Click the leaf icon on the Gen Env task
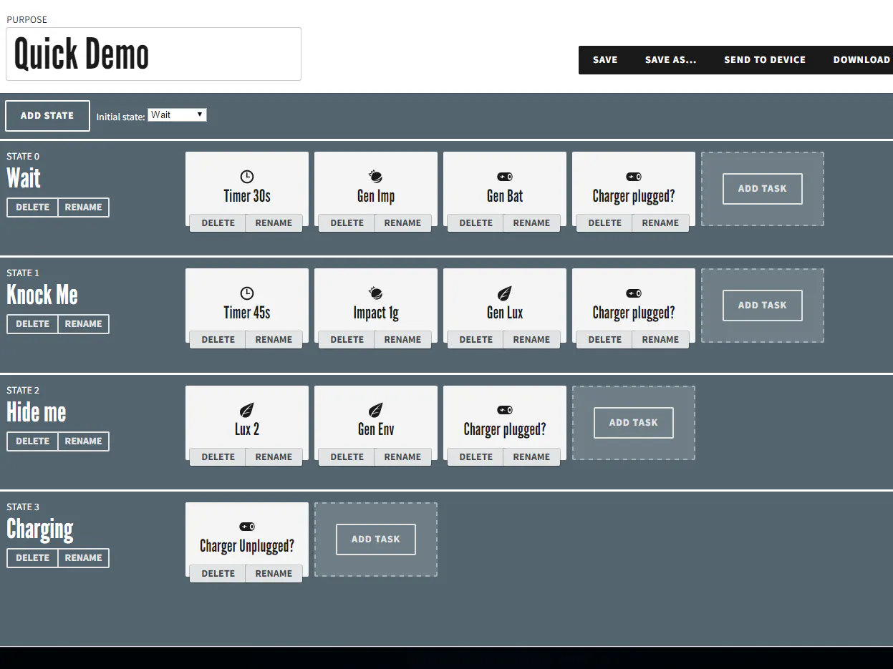This screenshot has width=893, height=669. 375,410
